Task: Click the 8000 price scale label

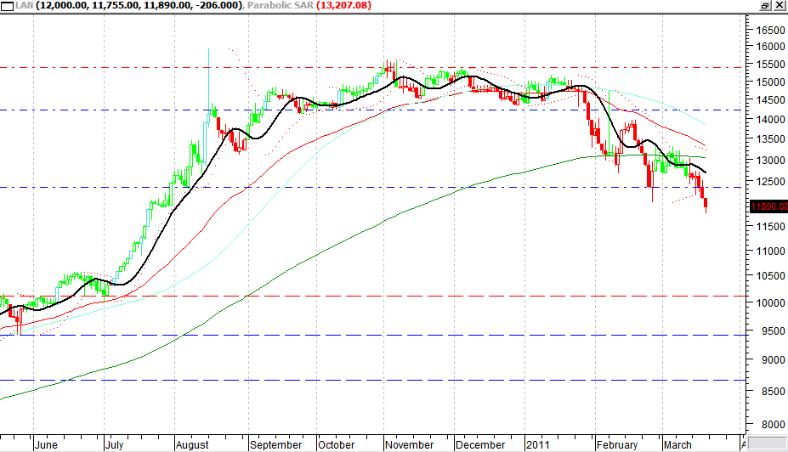Action: tap(766, 424)
